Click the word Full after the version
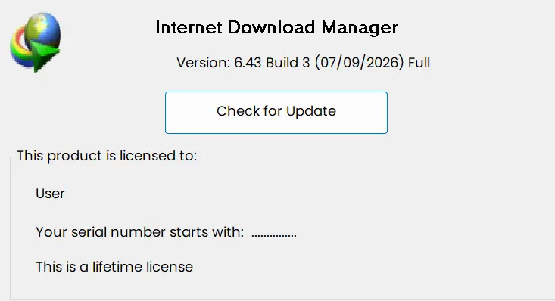 point(419,63)
